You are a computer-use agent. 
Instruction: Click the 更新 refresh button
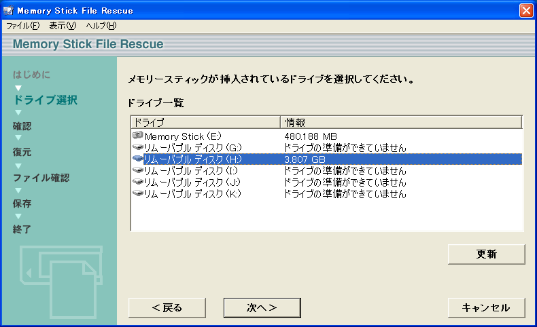coord(486,254)
